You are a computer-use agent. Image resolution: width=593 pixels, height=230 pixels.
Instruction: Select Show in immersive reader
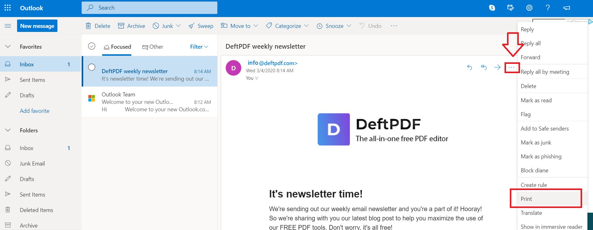(x=552, y=227)
